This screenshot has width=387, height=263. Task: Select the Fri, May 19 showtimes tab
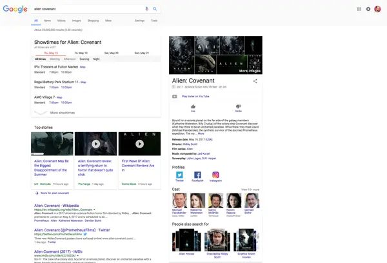[x=81, y=53]
